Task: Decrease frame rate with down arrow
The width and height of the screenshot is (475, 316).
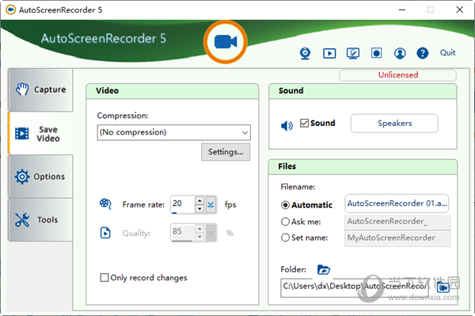Action: coord(199,209)
